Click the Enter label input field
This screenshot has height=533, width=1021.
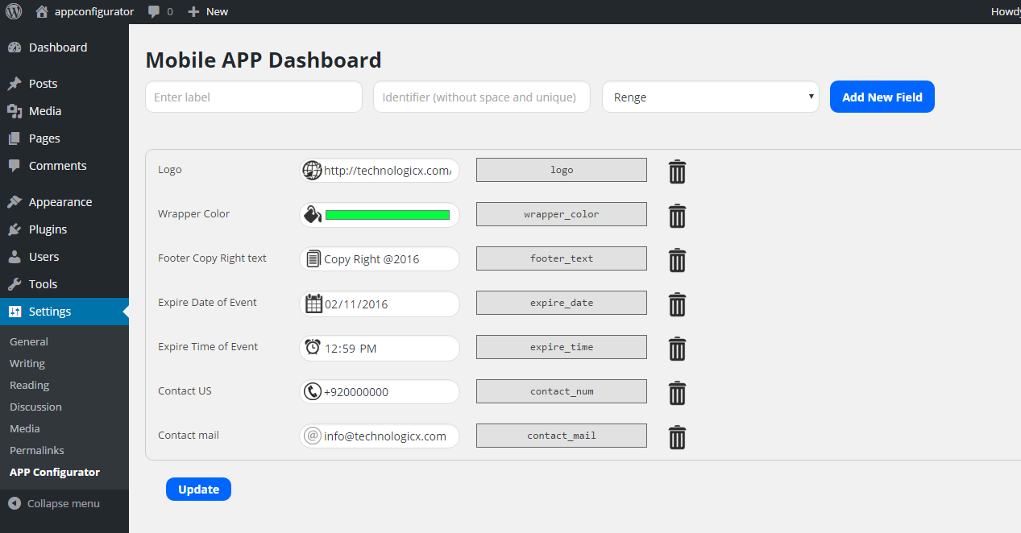254,97
